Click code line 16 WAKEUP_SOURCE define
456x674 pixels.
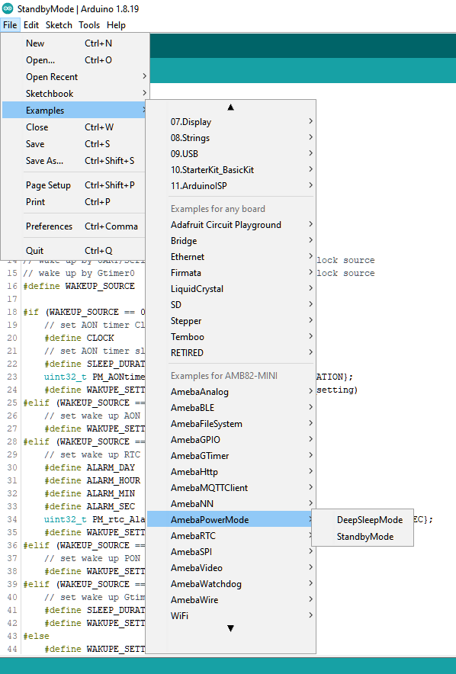pyautogui.click(x=79, y=286)
